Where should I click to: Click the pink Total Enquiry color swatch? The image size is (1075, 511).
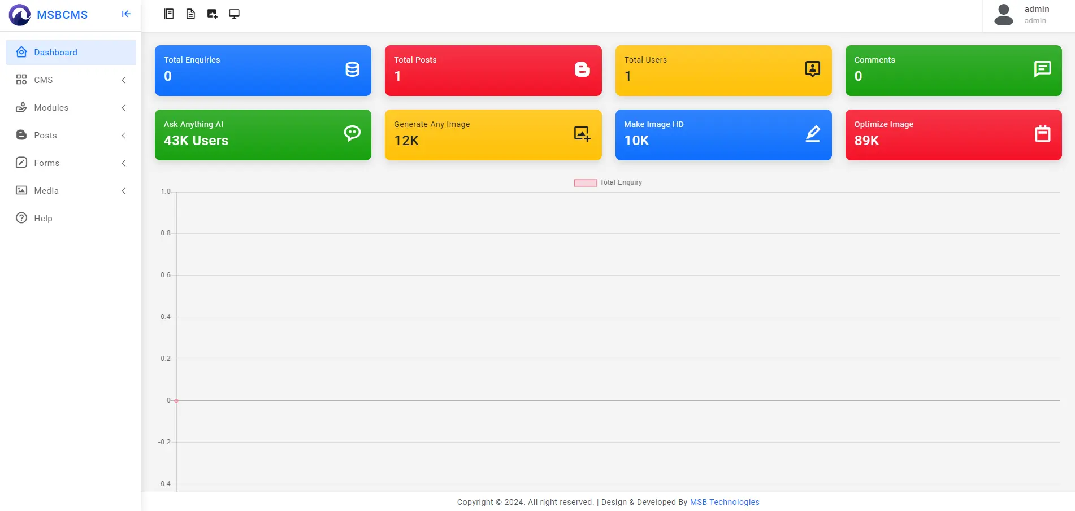click(585, 183)
